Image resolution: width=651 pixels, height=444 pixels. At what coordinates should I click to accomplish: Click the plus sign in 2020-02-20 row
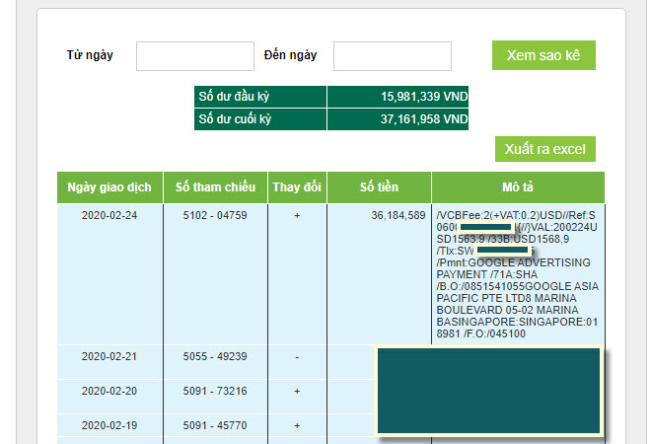(x=297, y=392)
